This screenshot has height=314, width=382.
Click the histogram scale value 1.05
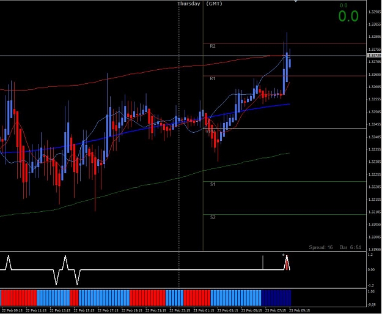pos(371,291)
